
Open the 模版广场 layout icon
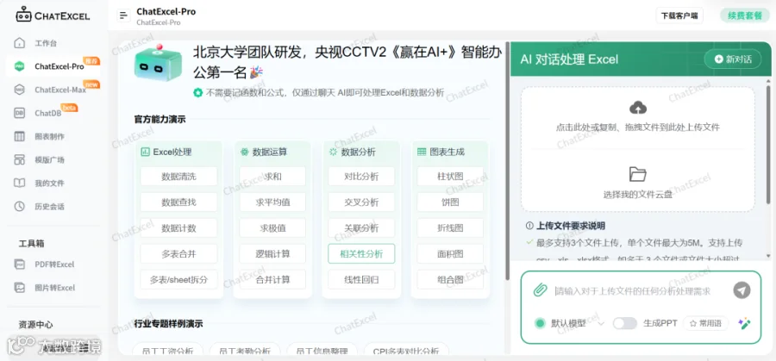coord(19,159)
